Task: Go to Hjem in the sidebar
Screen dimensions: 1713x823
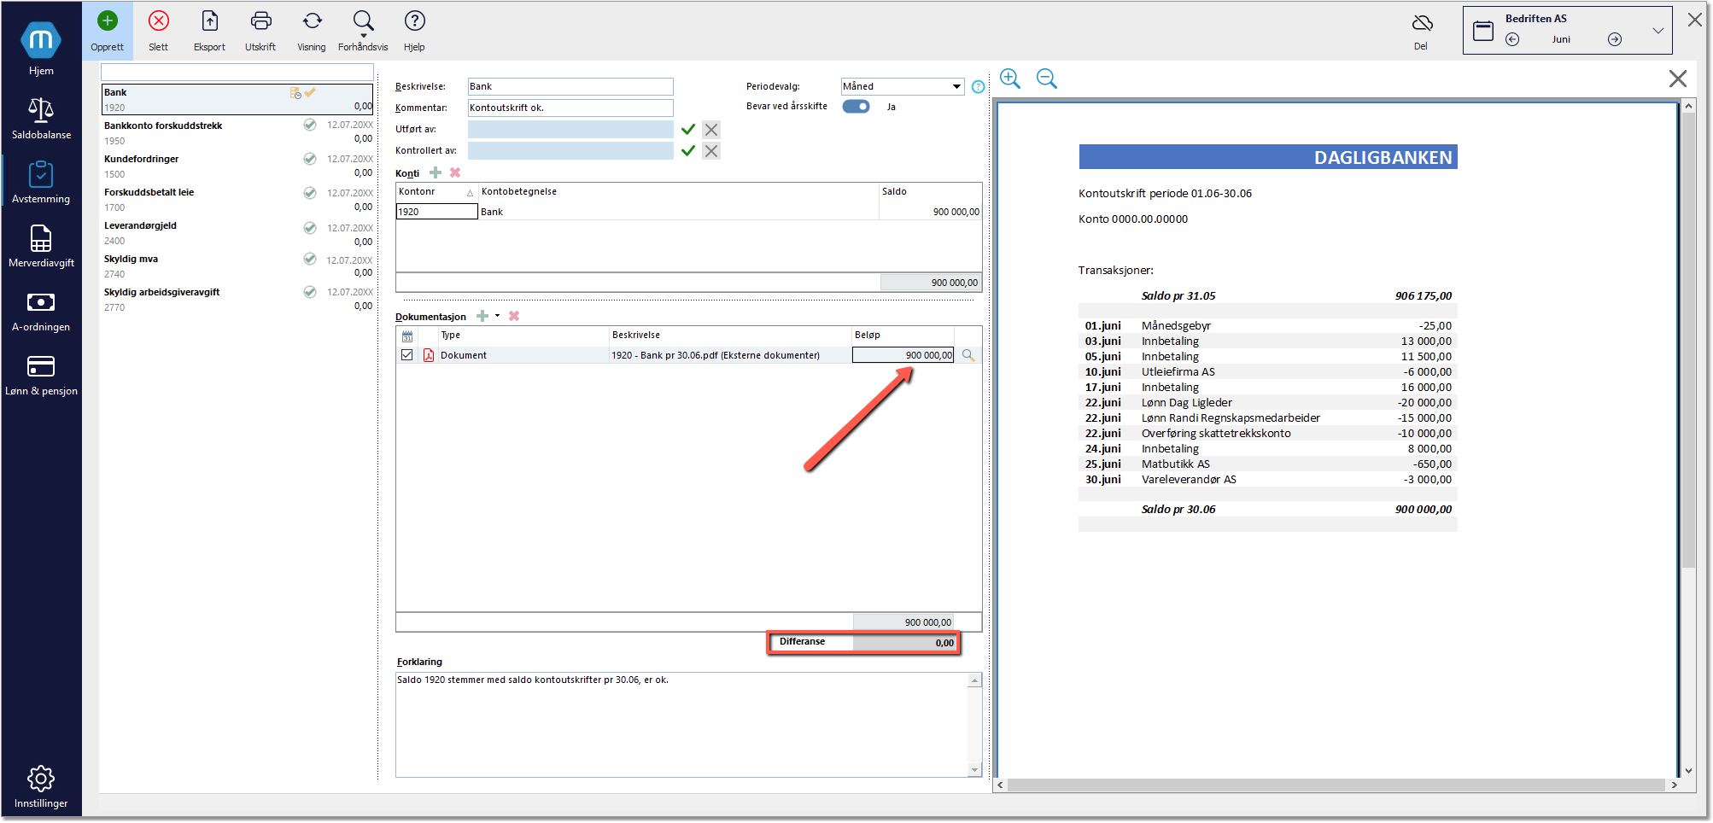Action: click(x=41, y=48)
